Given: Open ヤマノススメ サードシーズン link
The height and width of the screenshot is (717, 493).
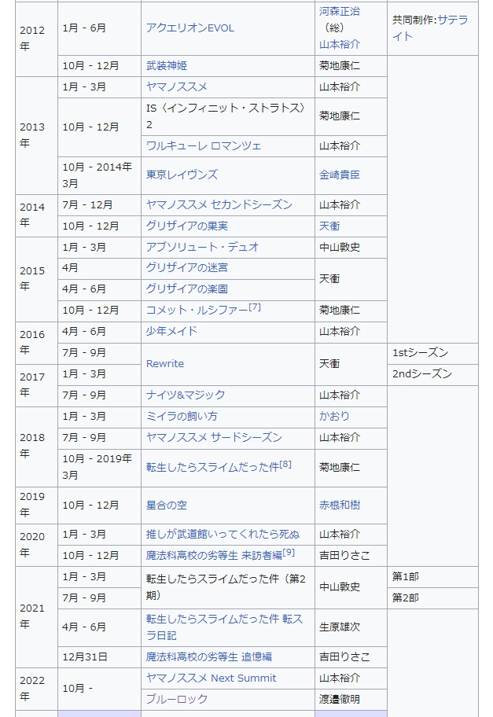Looking at the screenshot, I should [214, 438].
